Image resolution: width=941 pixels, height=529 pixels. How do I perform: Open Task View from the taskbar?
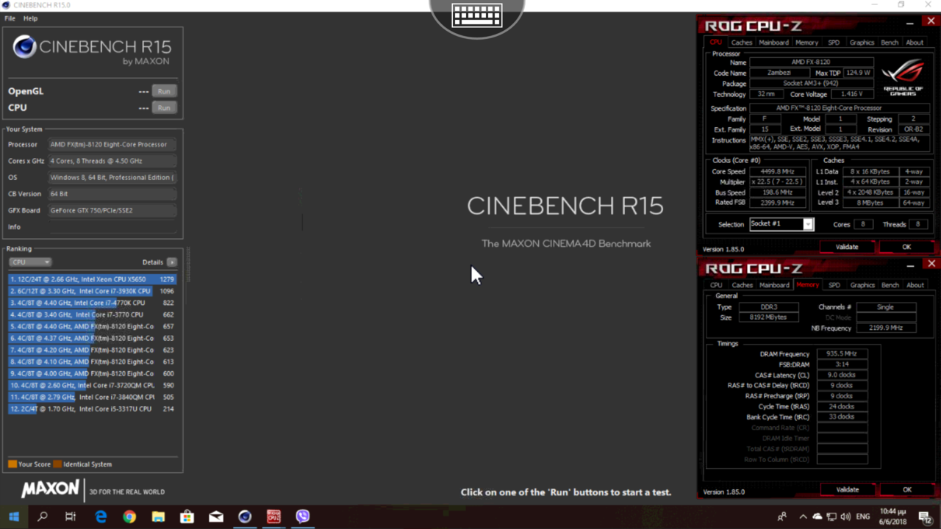[71, 517]
